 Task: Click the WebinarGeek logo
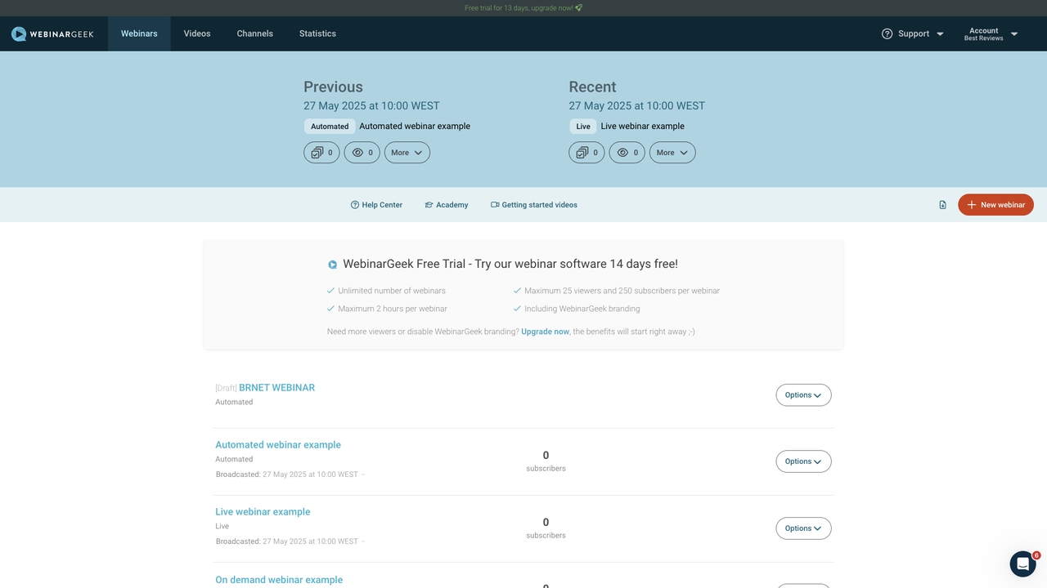[52, 33]
